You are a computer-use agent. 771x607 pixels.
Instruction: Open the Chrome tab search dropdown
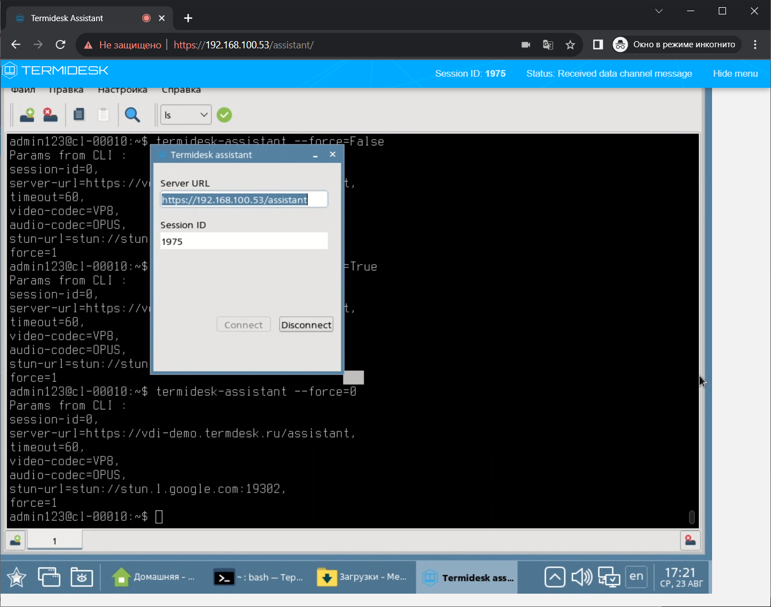coord(659,11)
